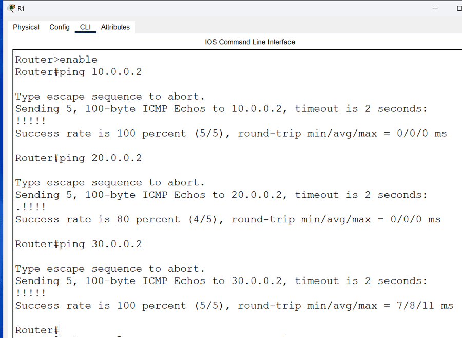Image resolution: width=462 pixels, height=338 pixels.
Task: Switch to the Config tab
Action: click(x=59, y=27)
